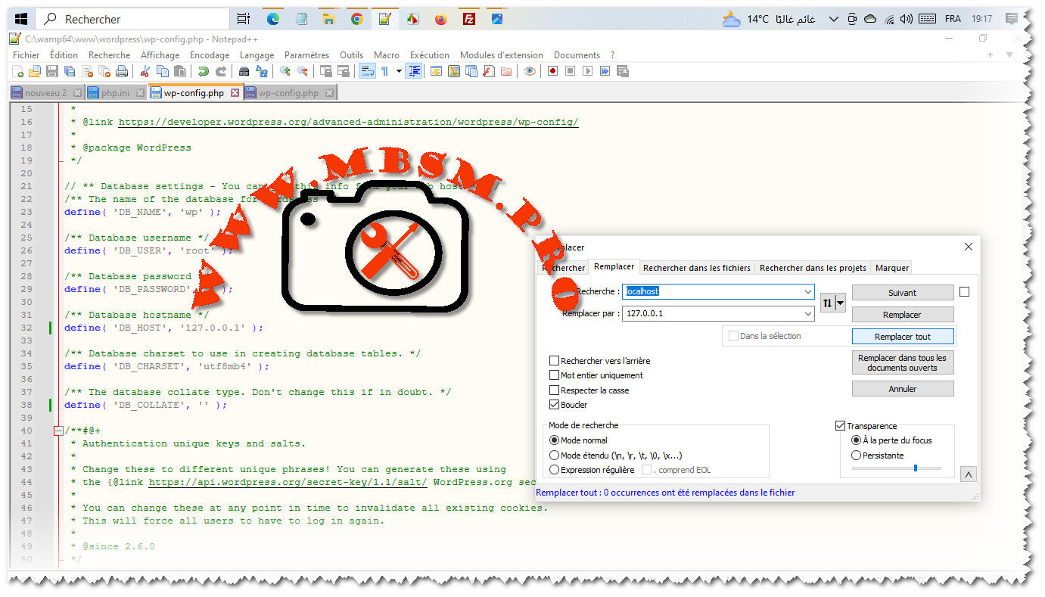Image resolution: width=1045 pixels, height=597 pixels.
Task: Click the New file toolbar icon
Action: (18, 71)
